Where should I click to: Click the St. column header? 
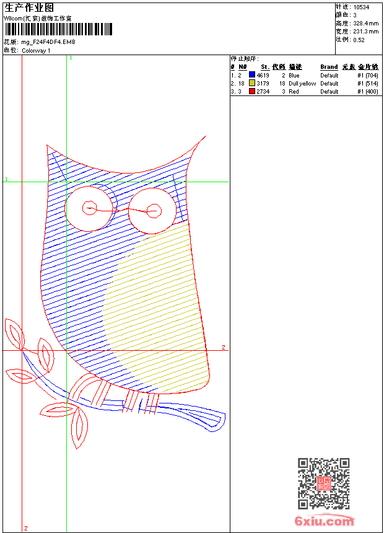point(264,67)
